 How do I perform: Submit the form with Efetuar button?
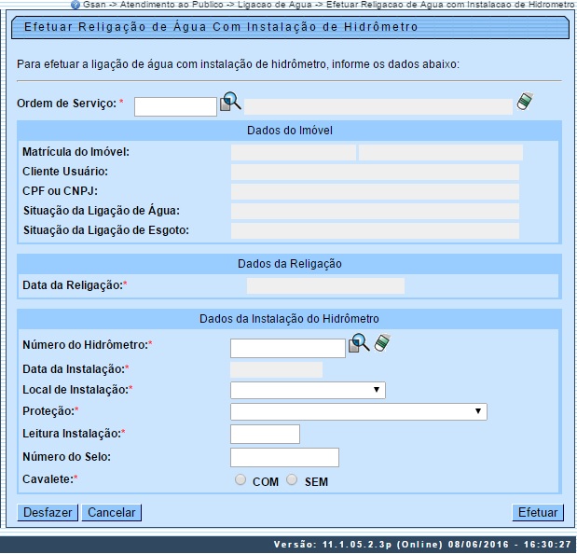[538, 512]
